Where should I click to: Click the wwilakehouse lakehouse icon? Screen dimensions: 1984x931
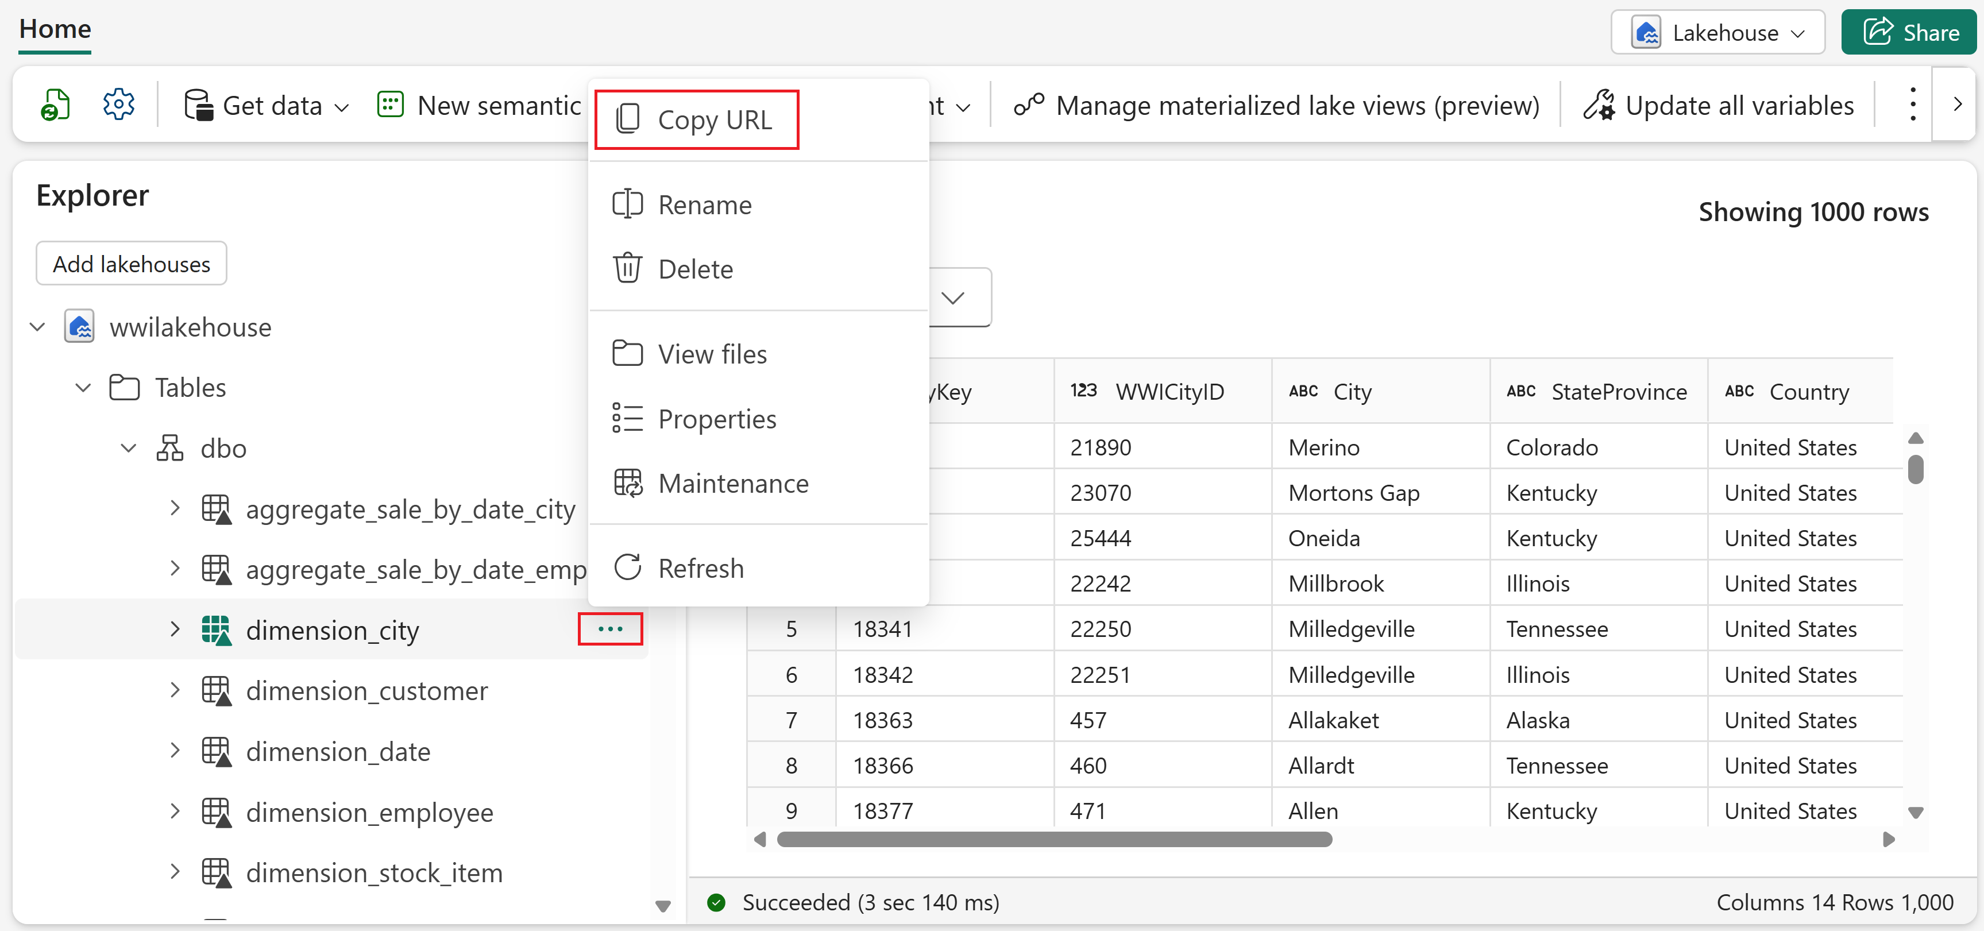tap(79, 327)
